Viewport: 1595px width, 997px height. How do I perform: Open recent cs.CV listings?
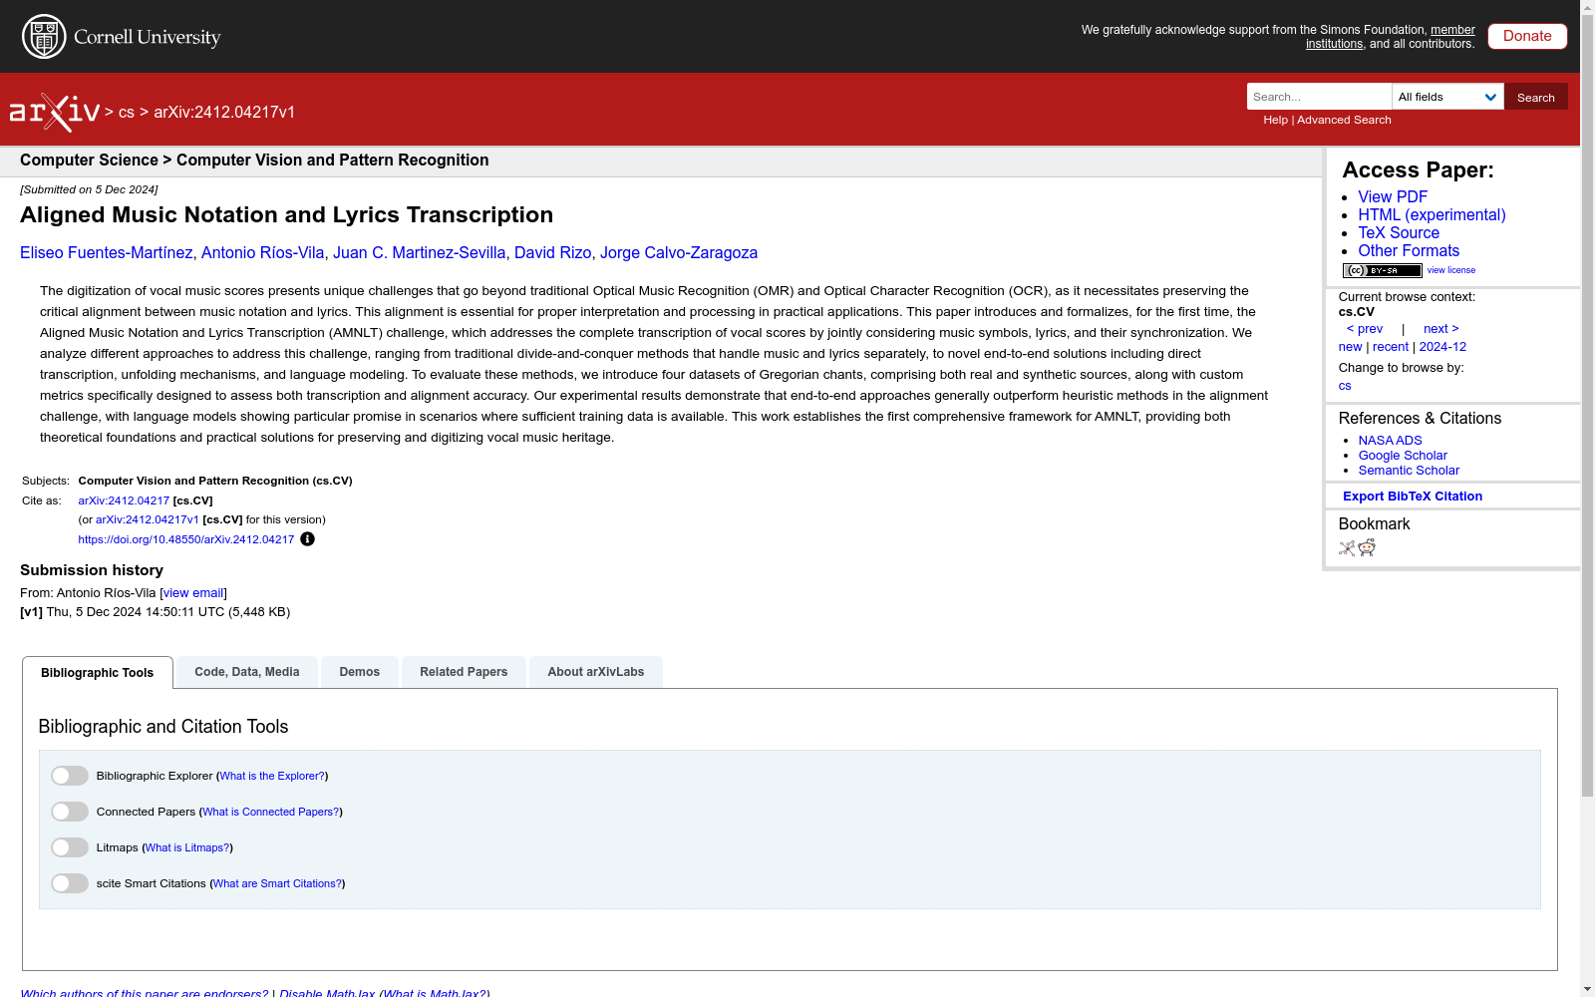click(x=1391, y=347)
